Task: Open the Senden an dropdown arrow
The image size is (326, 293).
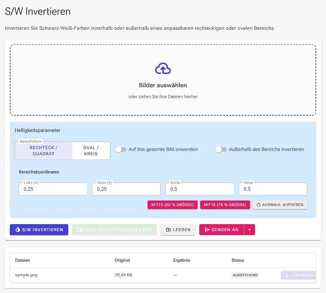Action: (x=249, y=229)
